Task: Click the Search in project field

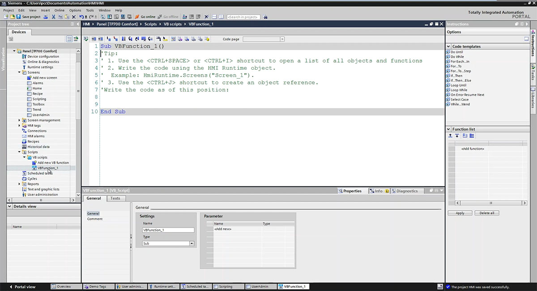Action: tap(243, 17)
